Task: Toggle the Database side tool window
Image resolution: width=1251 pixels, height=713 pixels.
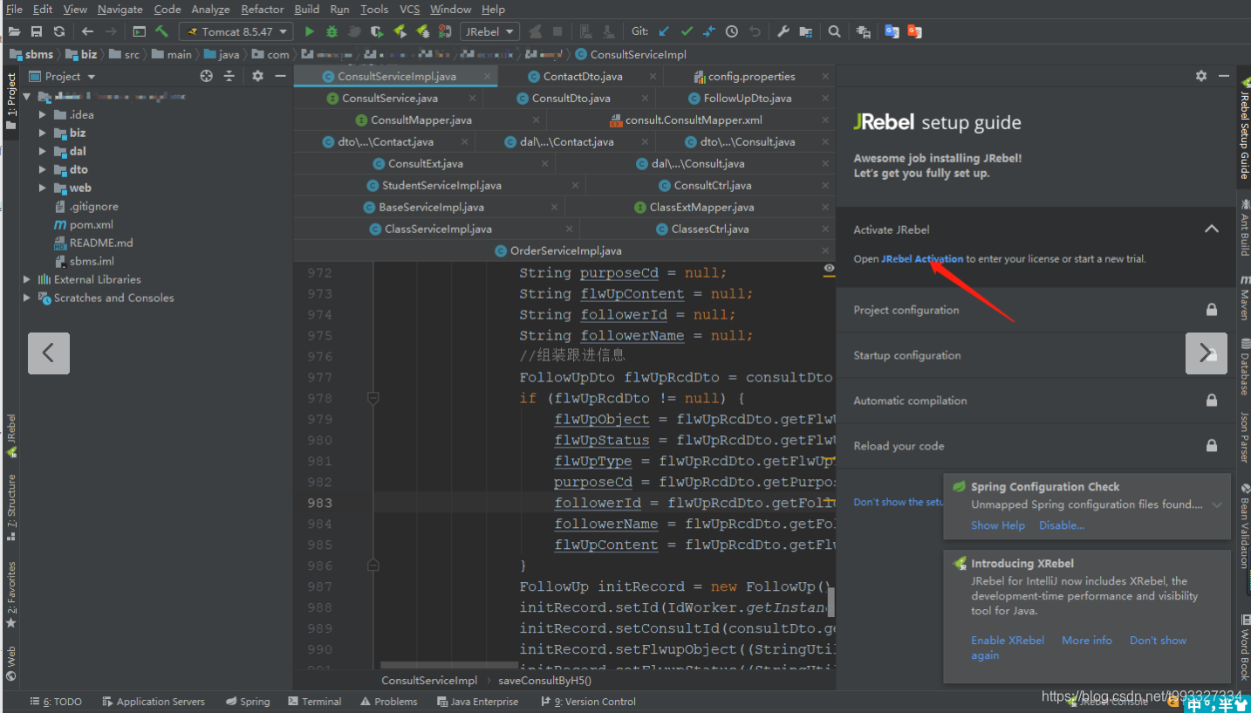Action: [1244, 367]
